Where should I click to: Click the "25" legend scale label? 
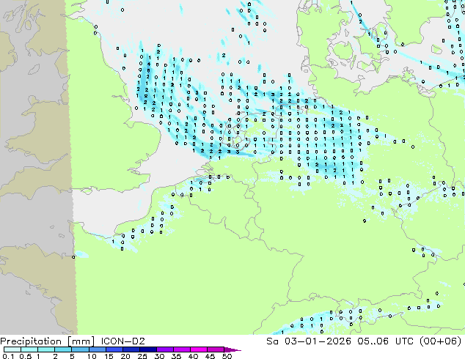[142, 356]
